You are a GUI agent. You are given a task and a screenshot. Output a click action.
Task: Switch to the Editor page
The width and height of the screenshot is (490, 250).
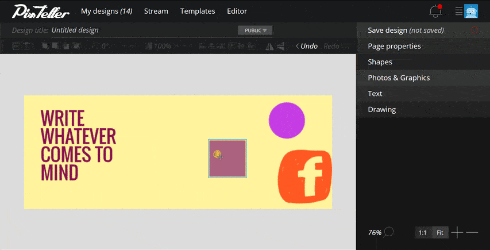tap(237, 11)
